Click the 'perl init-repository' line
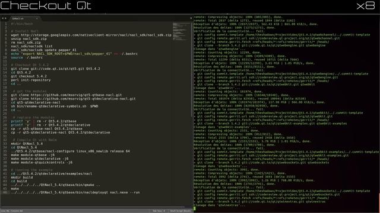380x213 pixels. click(x=30, y=80)
